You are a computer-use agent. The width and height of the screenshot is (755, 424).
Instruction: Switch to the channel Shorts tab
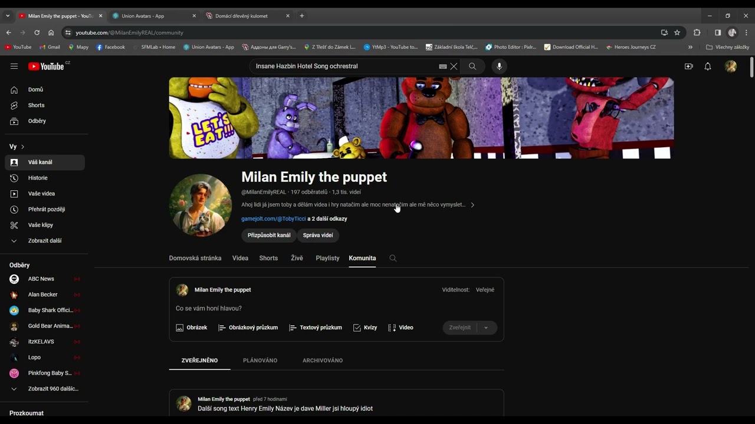pyautogui.click(x=268, y=259)
